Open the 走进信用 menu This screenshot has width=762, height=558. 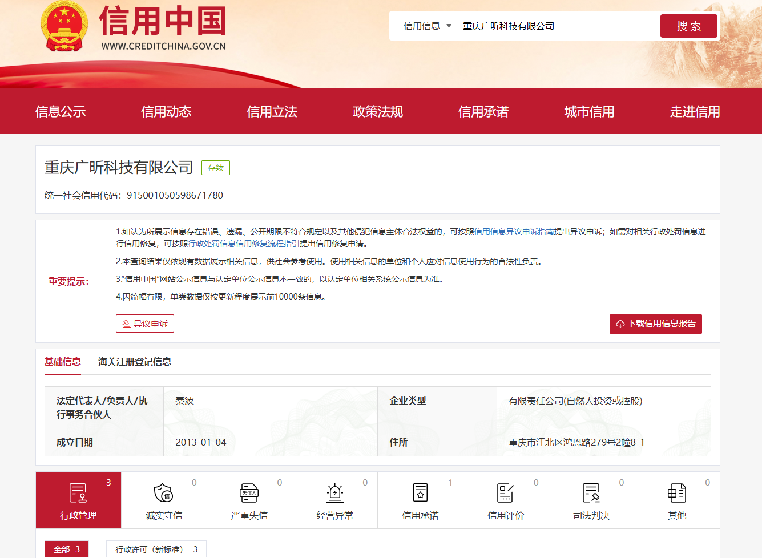[x=695, y=112]
